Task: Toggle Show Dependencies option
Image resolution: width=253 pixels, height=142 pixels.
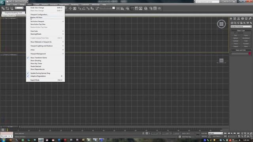Action: [x=45, y=69]
